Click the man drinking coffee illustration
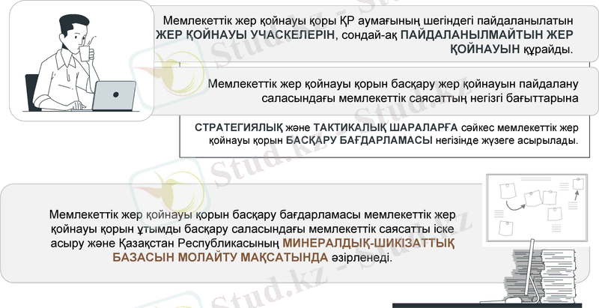The height and width of the screenshot is (308, 599). pyautogui.click(x=82, y=63)
